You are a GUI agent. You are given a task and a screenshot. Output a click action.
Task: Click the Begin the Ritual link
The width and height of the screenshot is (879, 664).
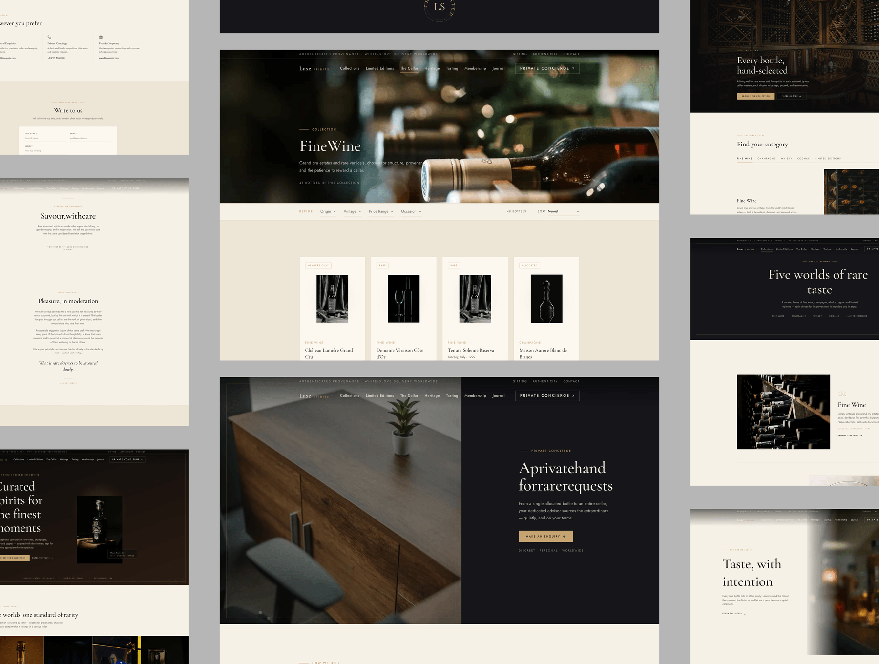click(734, 614)
